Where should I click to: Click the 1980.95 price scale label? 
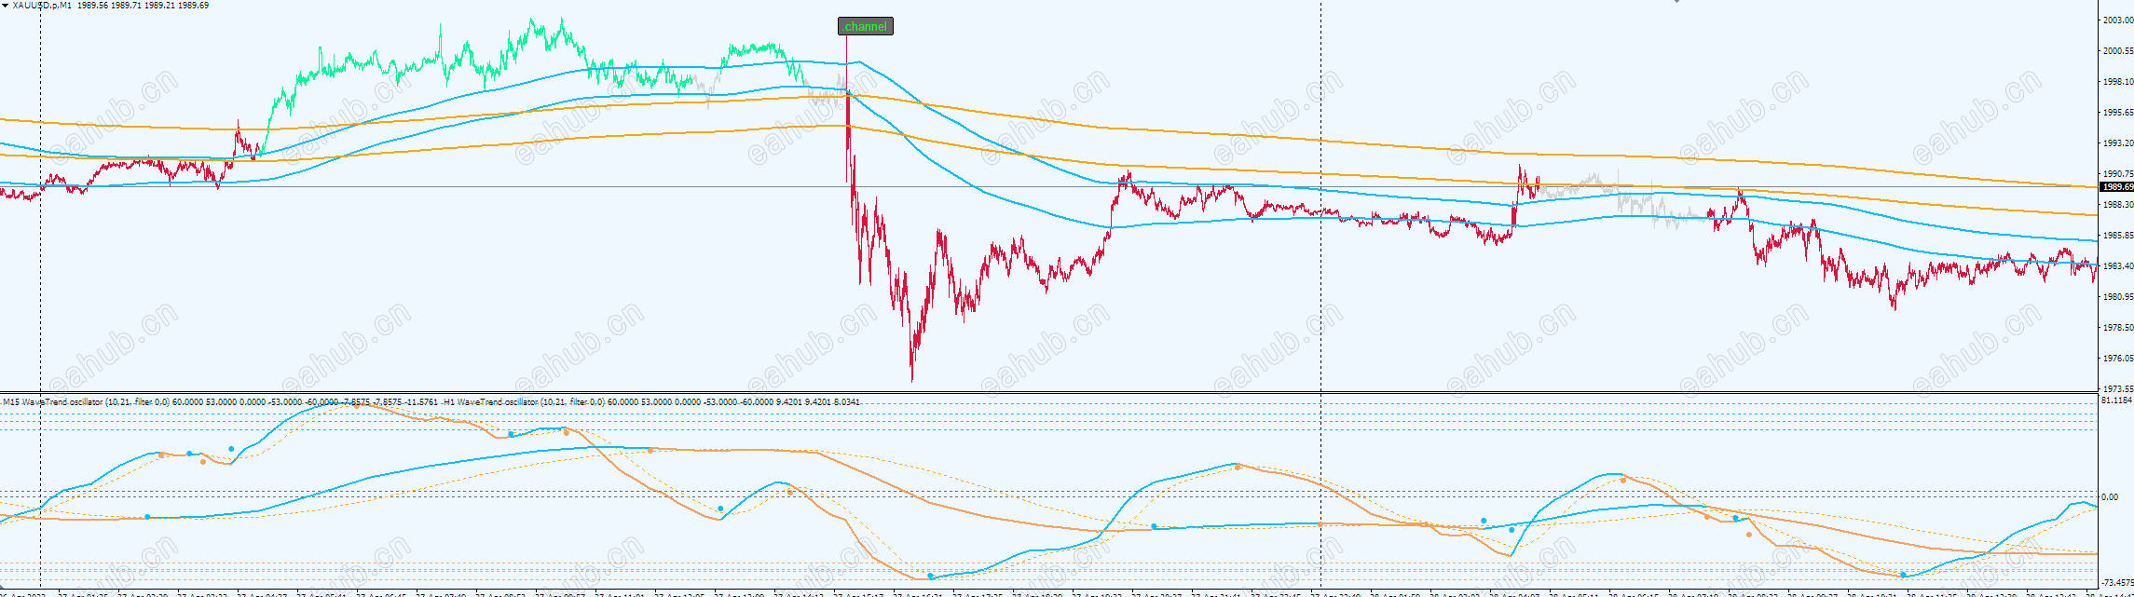2118,297
